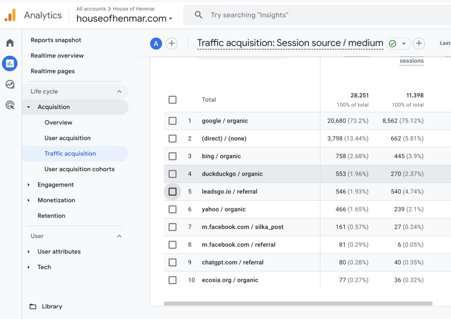Add a comparison with the plus next to 'A'
Viewport: 451px width, 319px height.
[x=172, y=43]
